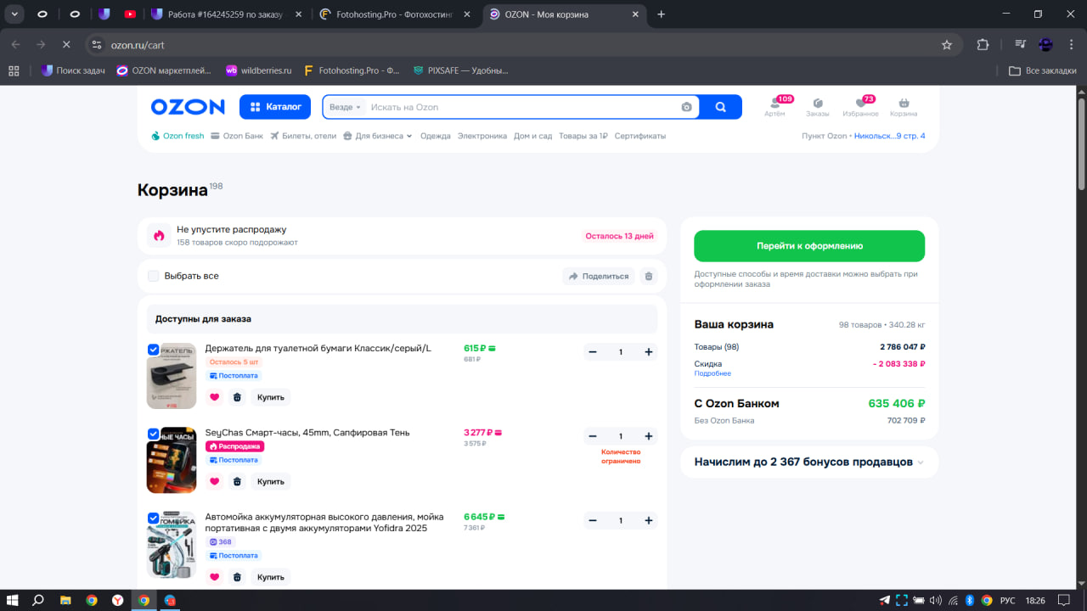This screenshot has height=611, width=1087.
Task: Open Артём profile icon in header
Action: [x=774, y=104]
